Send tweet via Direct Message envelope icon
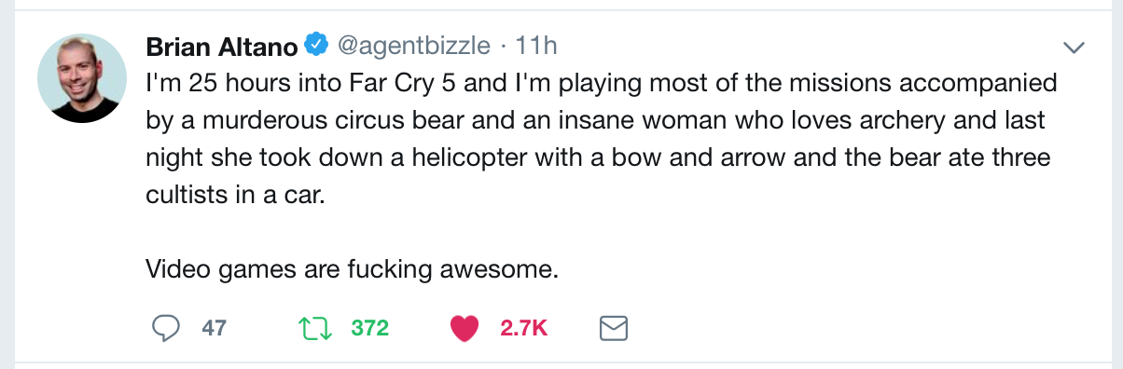Image resolution: width=1123 pixels, height=369 pixels. [611, 328]
